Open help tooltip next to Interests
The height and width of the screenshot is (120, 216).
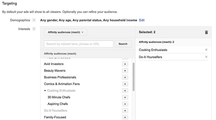(34, 29)
